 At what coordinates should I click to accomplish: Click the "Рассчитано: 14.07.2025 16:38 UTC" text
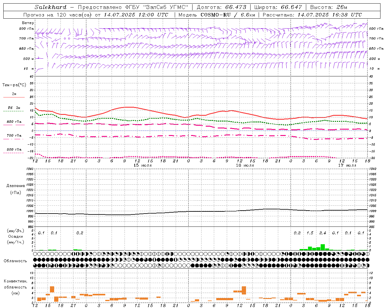click(x=312, y=15)
